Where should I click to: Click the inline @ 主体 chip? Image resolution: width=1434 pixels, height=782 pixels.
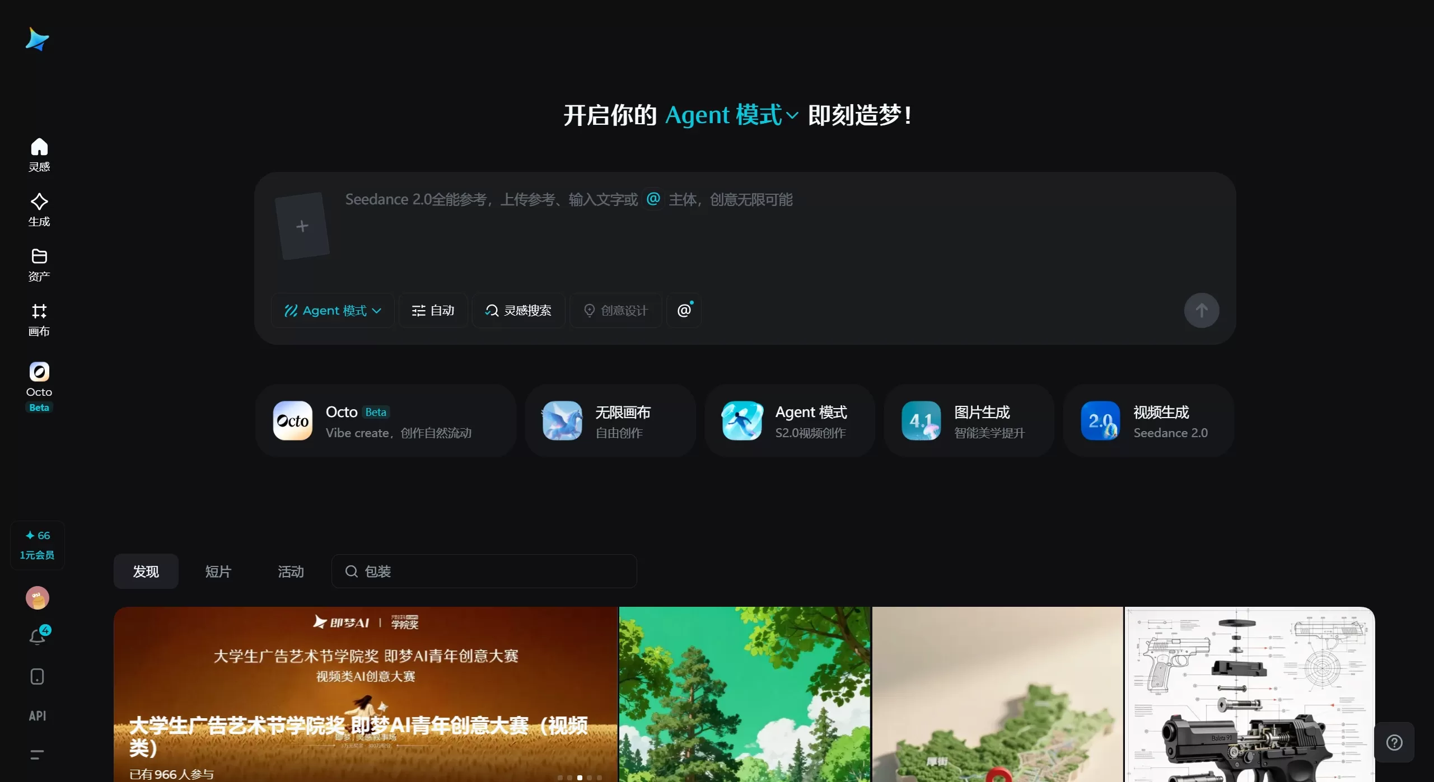pyautogui.click(x=653, y=199)
